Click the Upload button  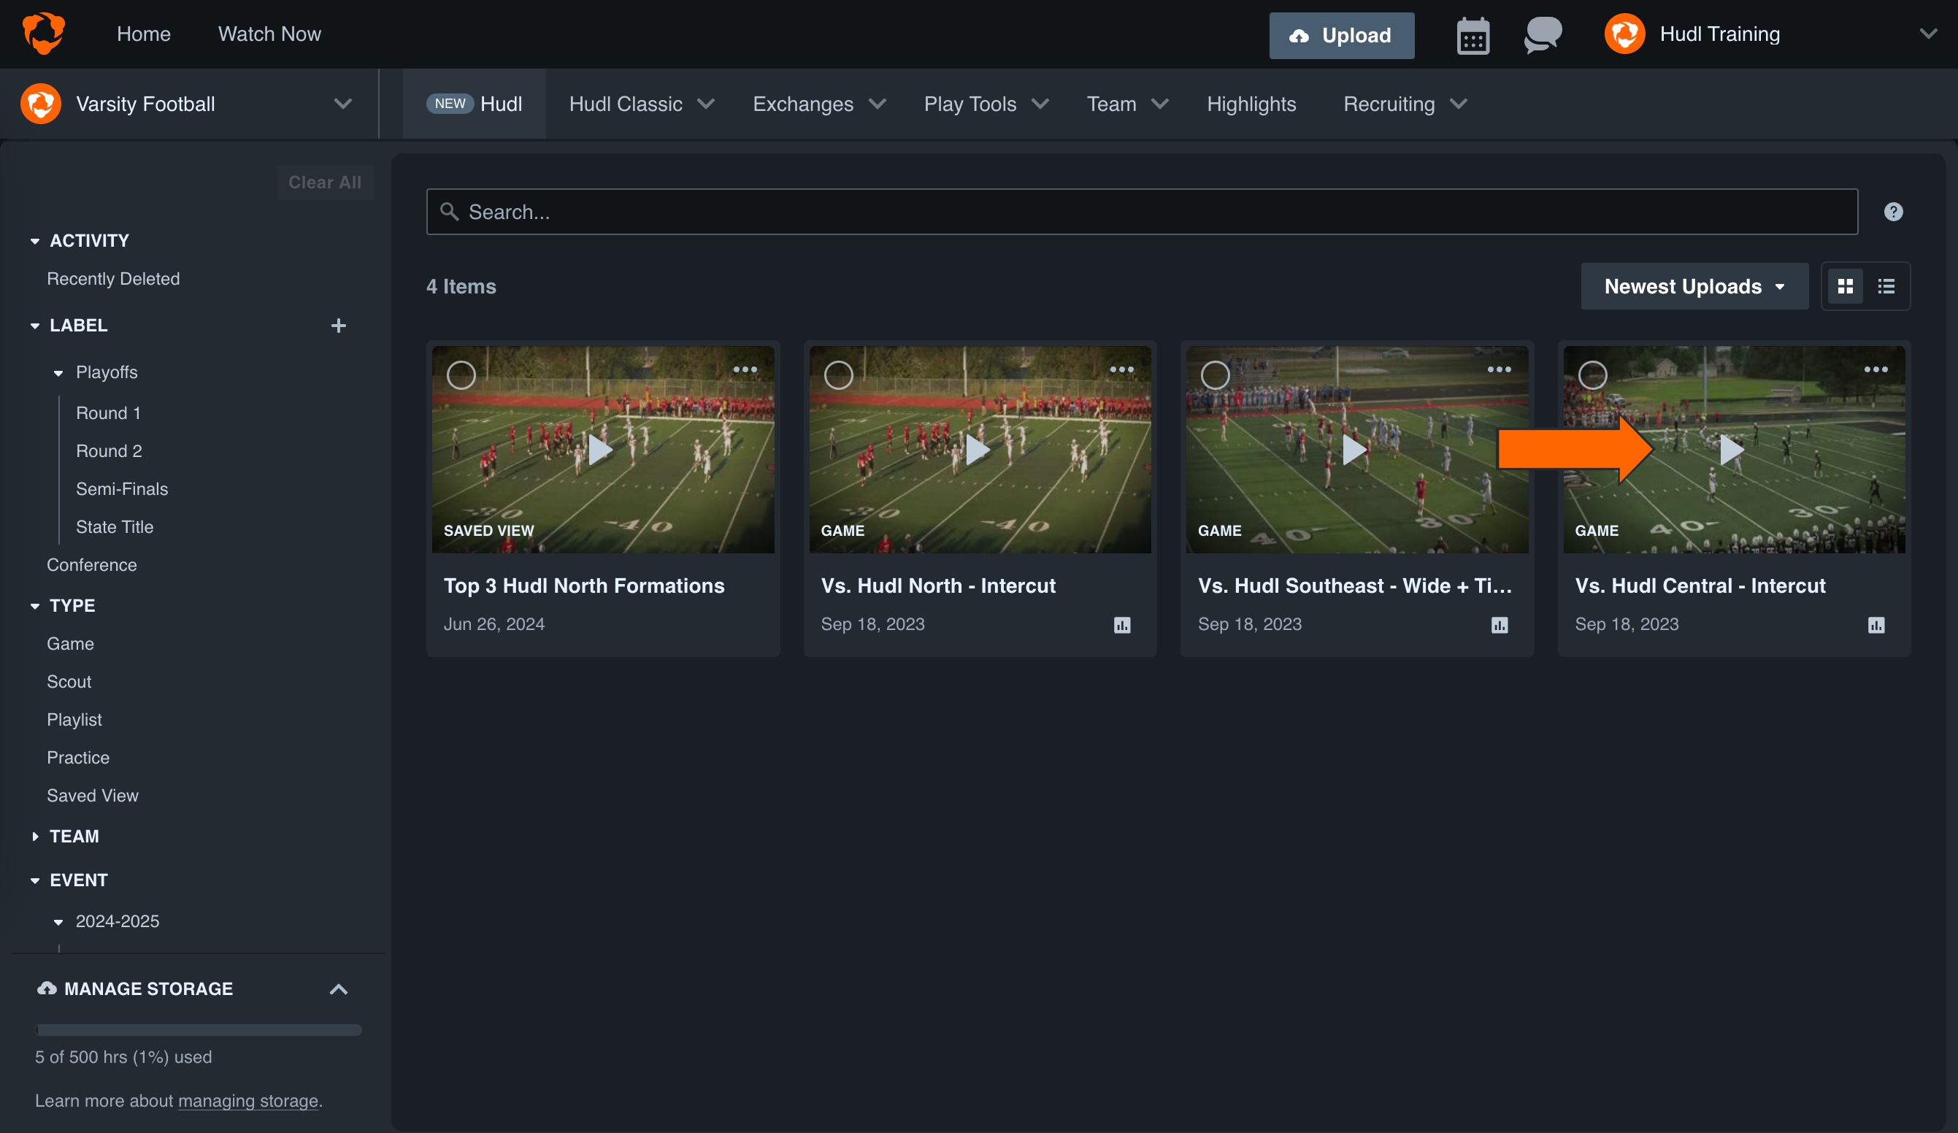[1341, 36]
